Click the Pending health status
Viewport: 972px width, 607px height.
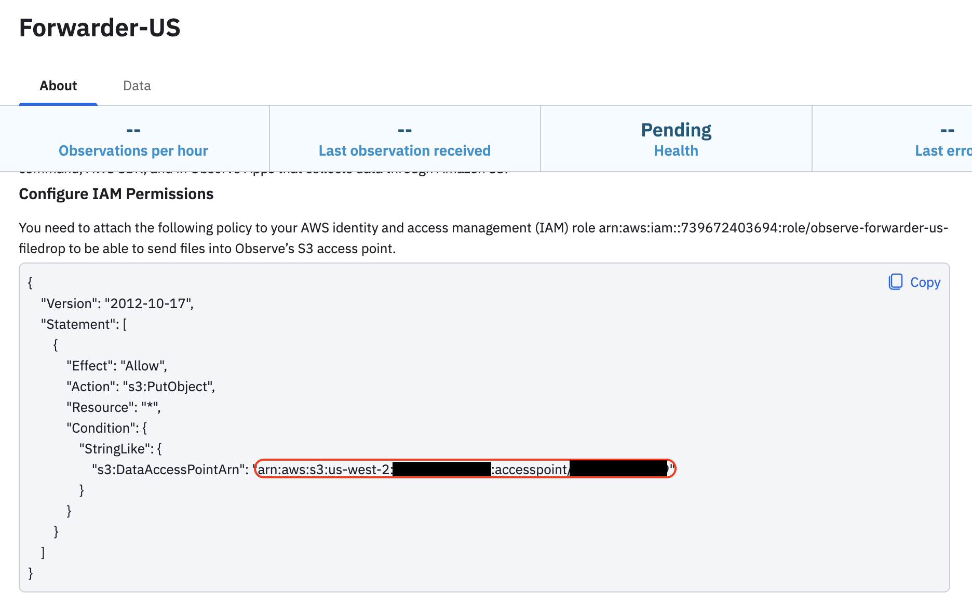click(676, 130)
